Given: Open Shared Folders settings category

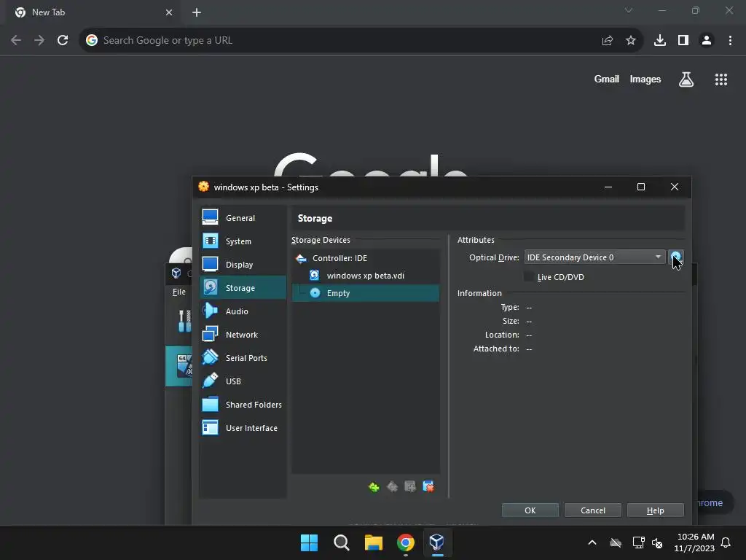Looking at the screenshot, I should (243, 404).
